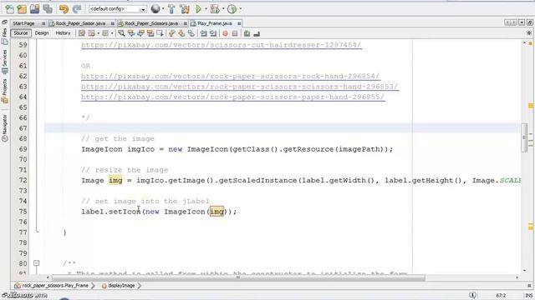
Task: Click editor tab scroll-right arrow
Action: coord(514,22)
